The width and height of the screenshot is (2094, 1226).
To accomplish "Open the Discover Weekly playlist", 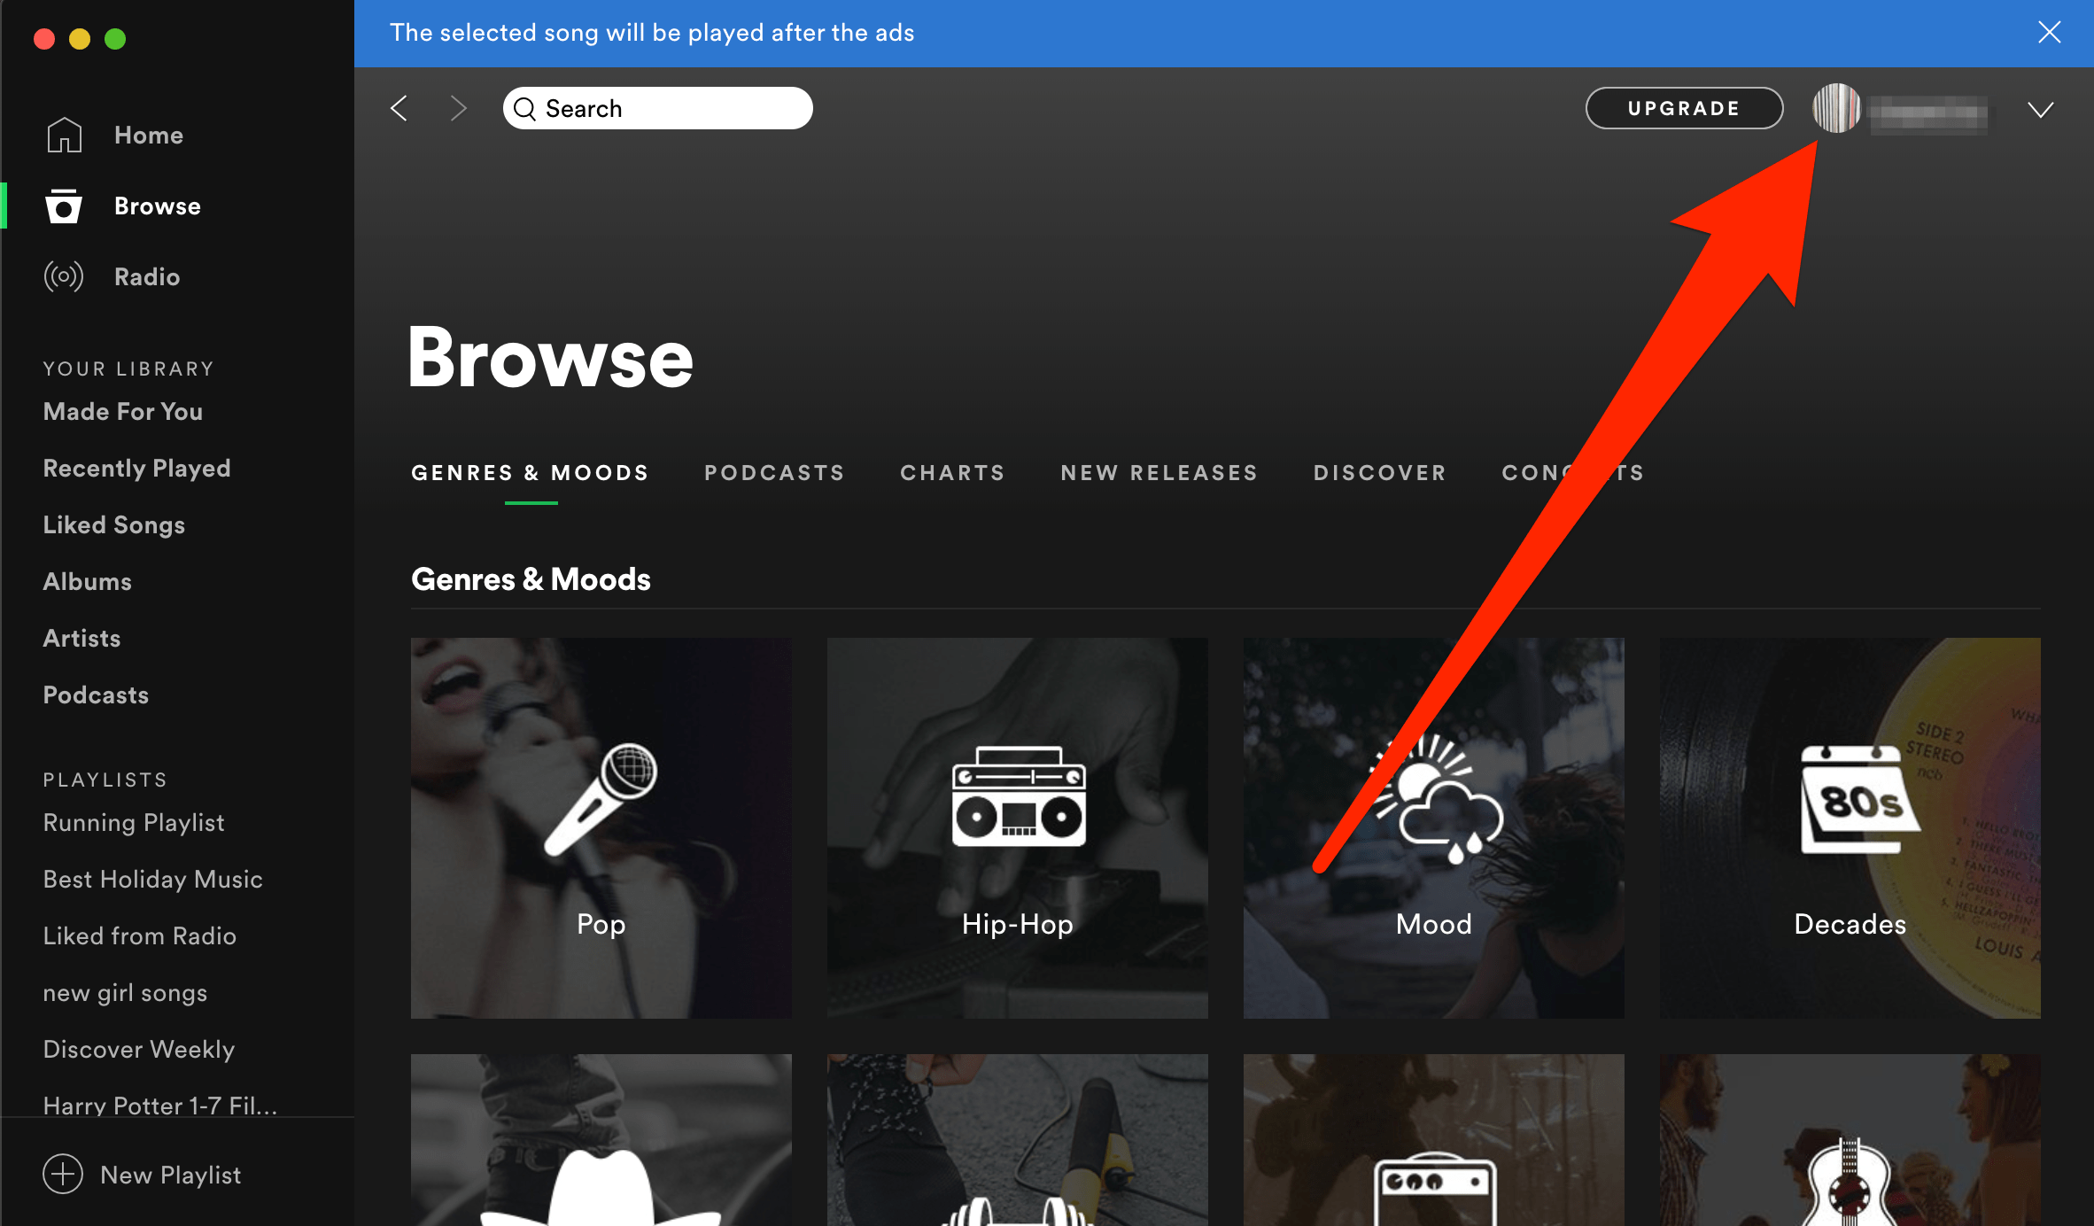I will click(x=139, y=1049).
